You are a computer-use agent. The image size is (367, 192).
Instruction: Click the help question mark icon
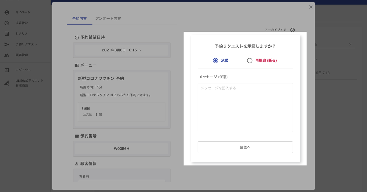click(292, 30)
